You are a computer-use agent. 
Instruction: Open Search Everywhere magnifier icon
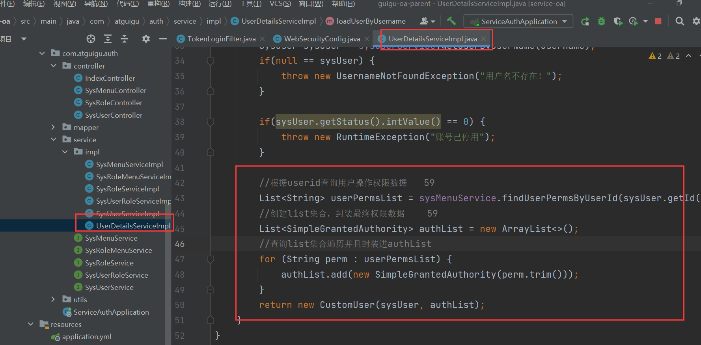pyautogui.click(x=680, y=21)
